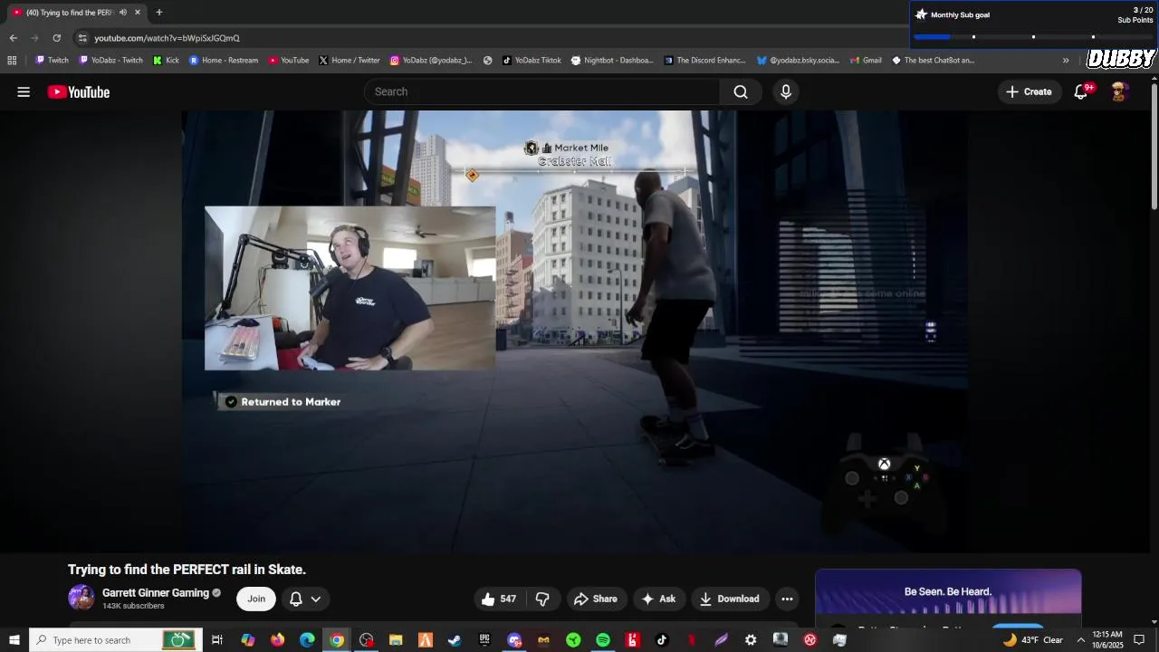Open a new browser tab

pyautogui.click(x=158, y=13)
